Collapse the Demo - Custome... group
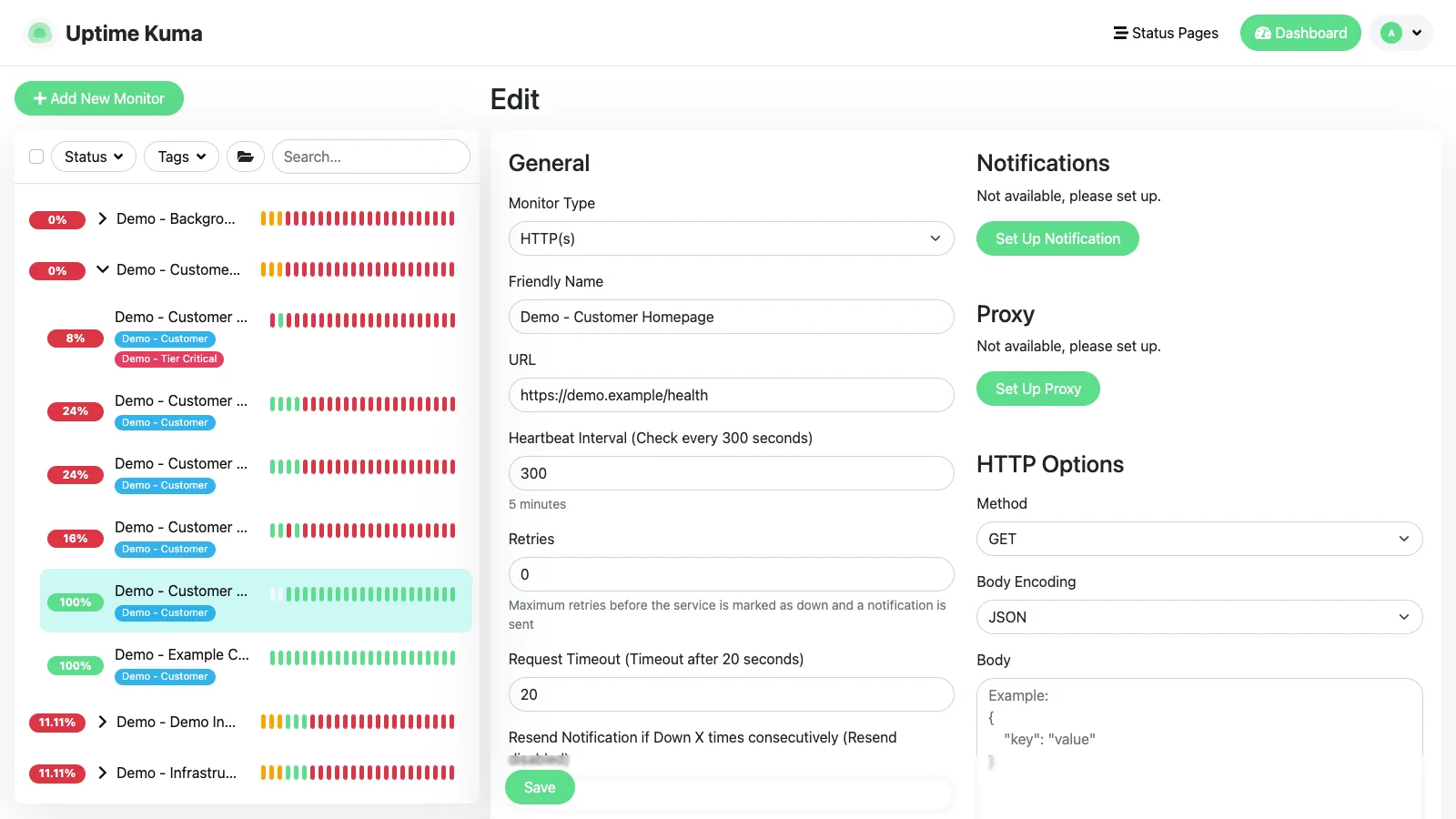This screenshot has width=1456, height=819. point(103,269)
